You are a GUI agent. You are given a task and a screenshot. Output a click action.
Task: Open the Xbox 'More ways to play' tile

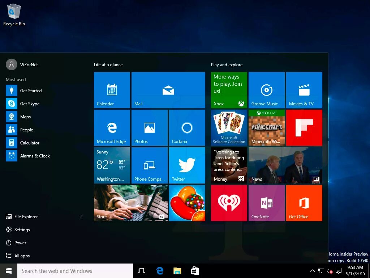pos(229,90)
